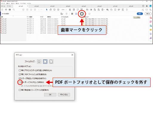Viewport: 153px width, 117px height.
Task: Close the オプション dialog with X
Action: [72, 55]
